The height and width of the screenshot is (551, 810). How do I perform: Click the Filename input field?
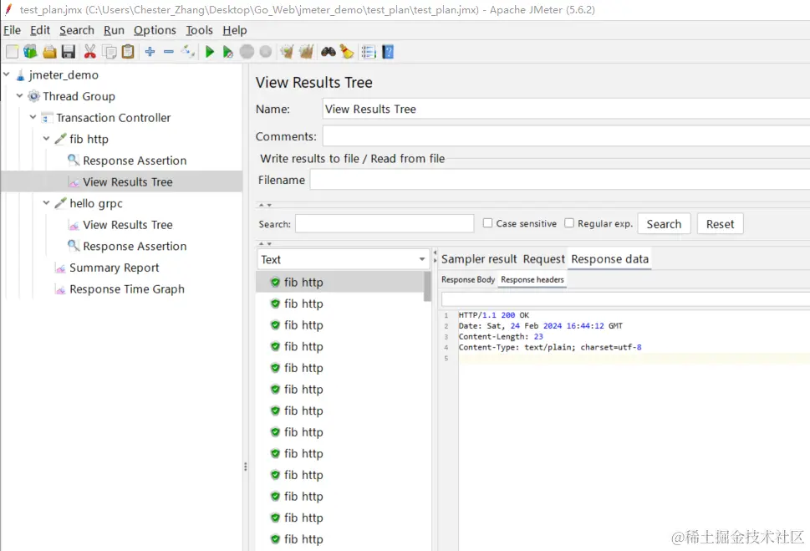click(x=559, y=180)
